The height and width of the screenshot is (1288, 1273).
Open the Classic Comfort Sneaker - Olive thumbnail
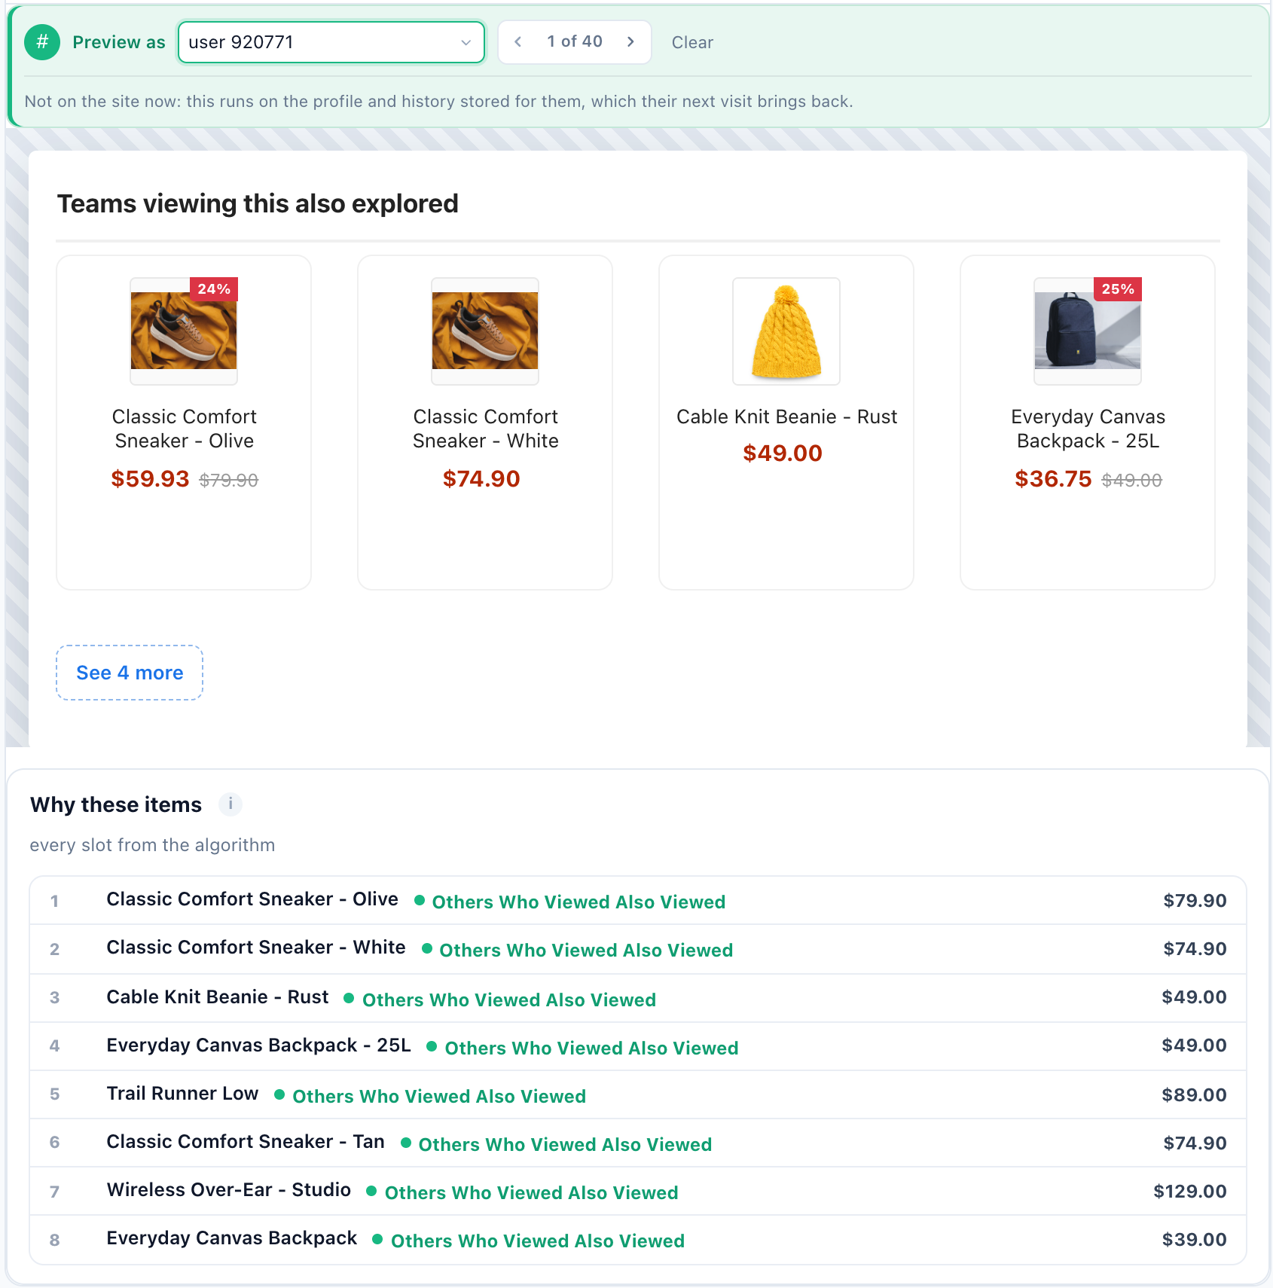point(184,331)
